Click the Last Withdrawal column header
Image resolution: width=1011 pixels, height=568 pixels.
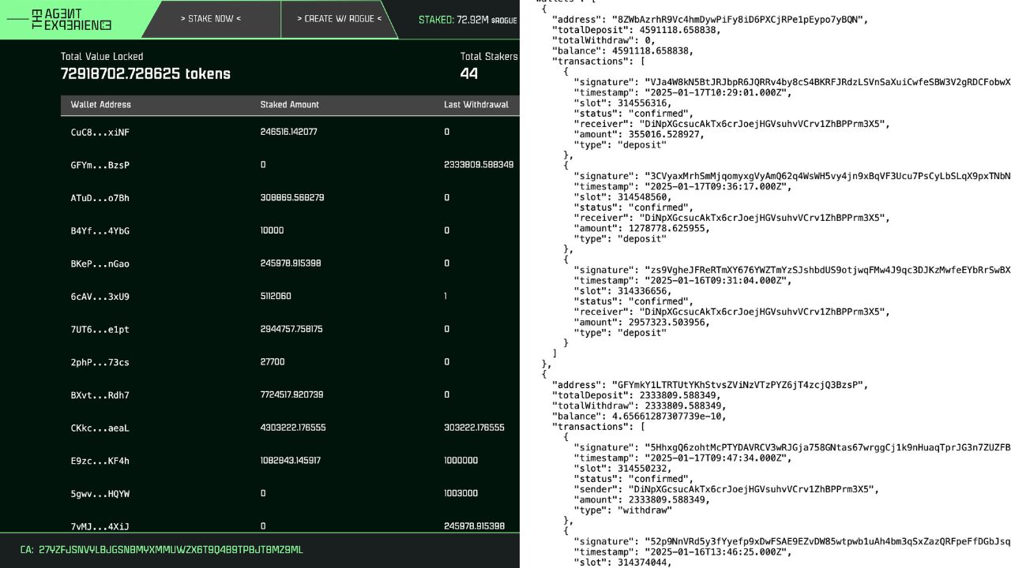pyautogui.click(x=475, y=104)
